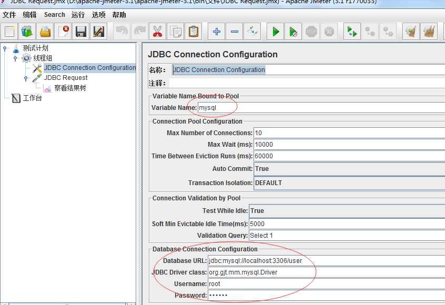Click the 注释 comments input field
The image size is (445, 305).
click(307, 84)
